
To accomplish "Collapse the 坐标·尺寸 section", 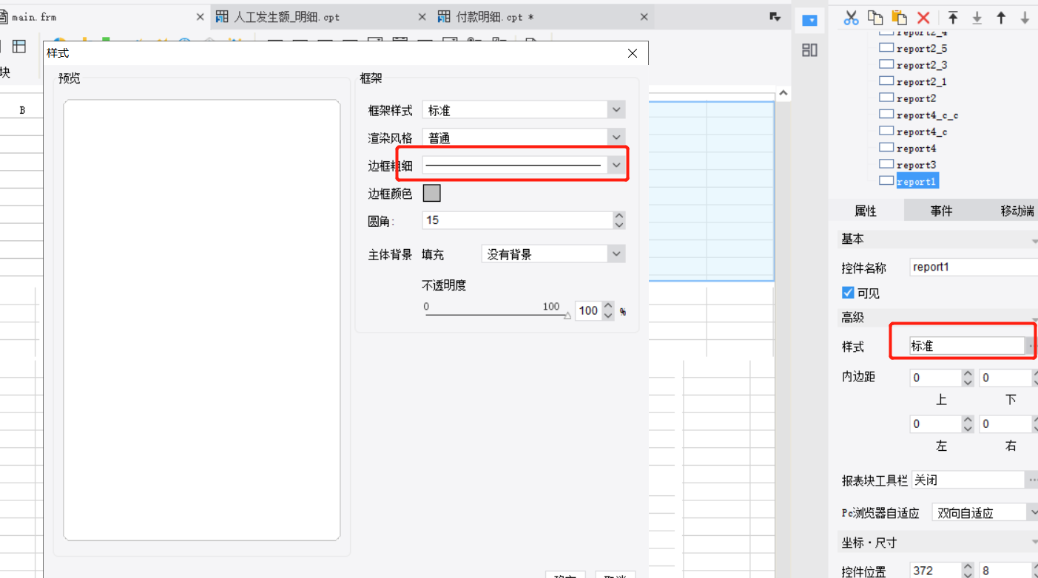I will (1034, 543).
